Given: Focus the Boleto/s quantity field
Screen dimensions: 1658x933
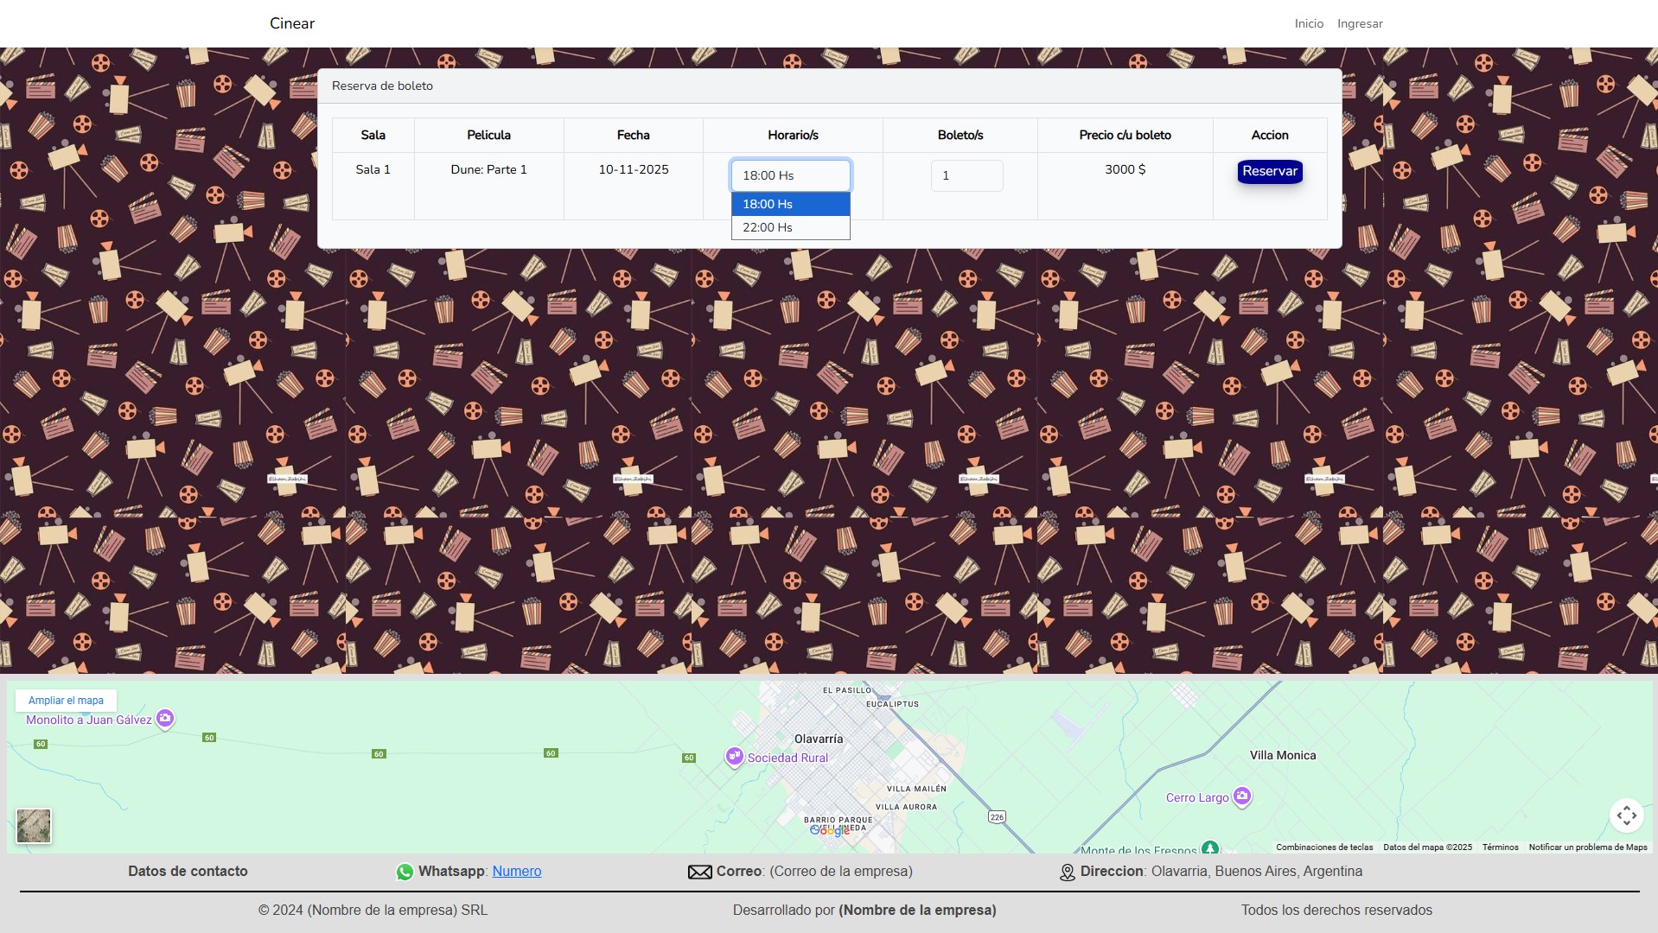Looking at the screenshot, I should (966, 175).
